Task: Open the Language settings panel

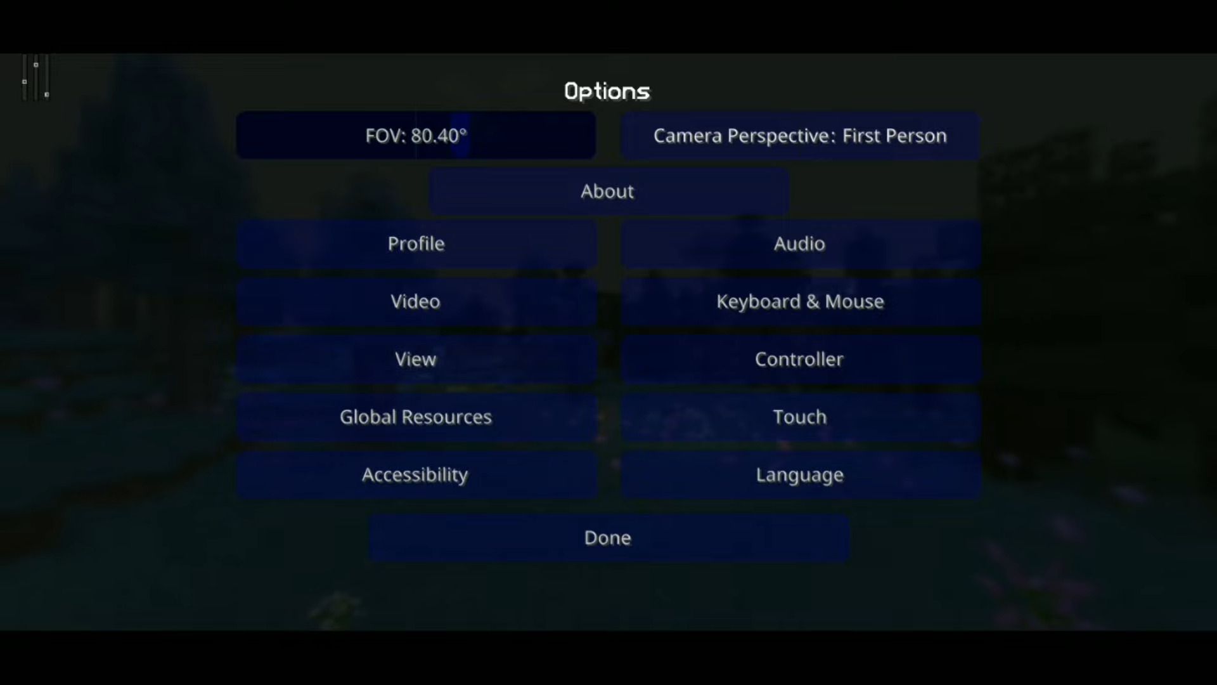Action: 800,474
